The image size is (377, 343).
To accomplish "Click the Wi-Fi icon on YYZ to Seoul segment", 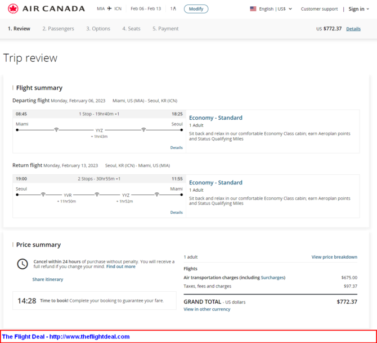I will tap(143, 130).
